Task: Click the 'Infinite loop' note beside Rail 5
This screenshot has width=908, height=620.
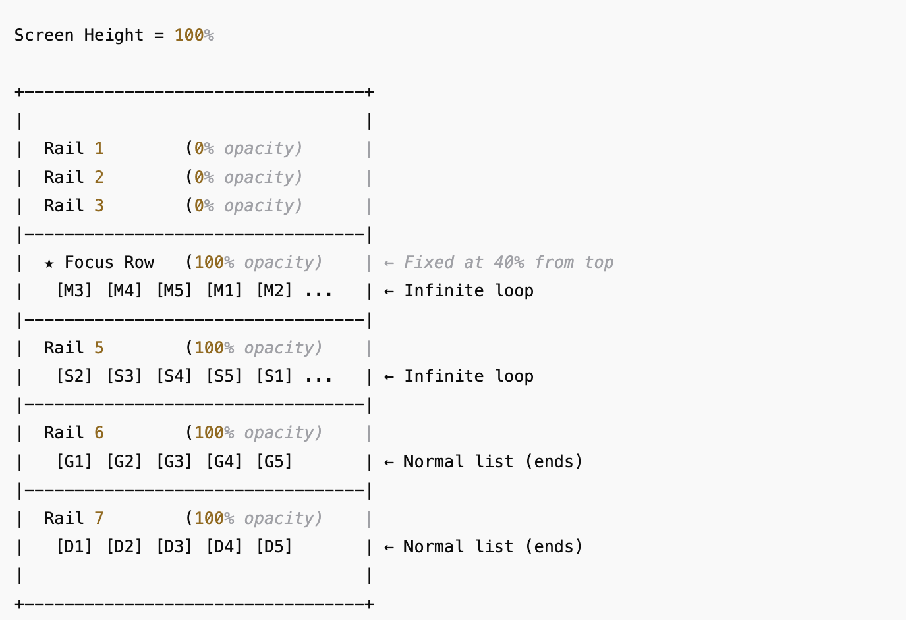Action: point(469,376)
